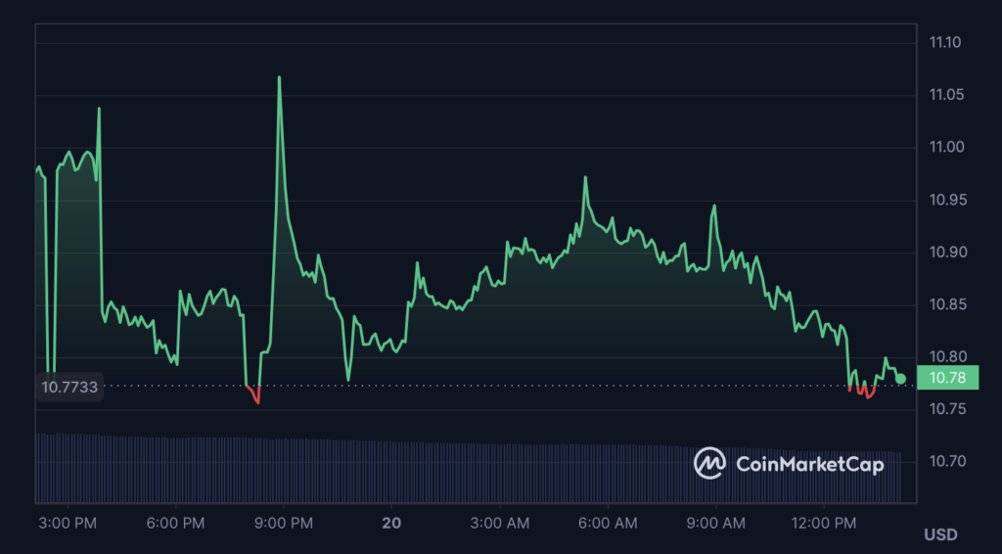Click the 6:00 PM time label
The height and width of the screenshot is (554, 1002).
[176, 524]
